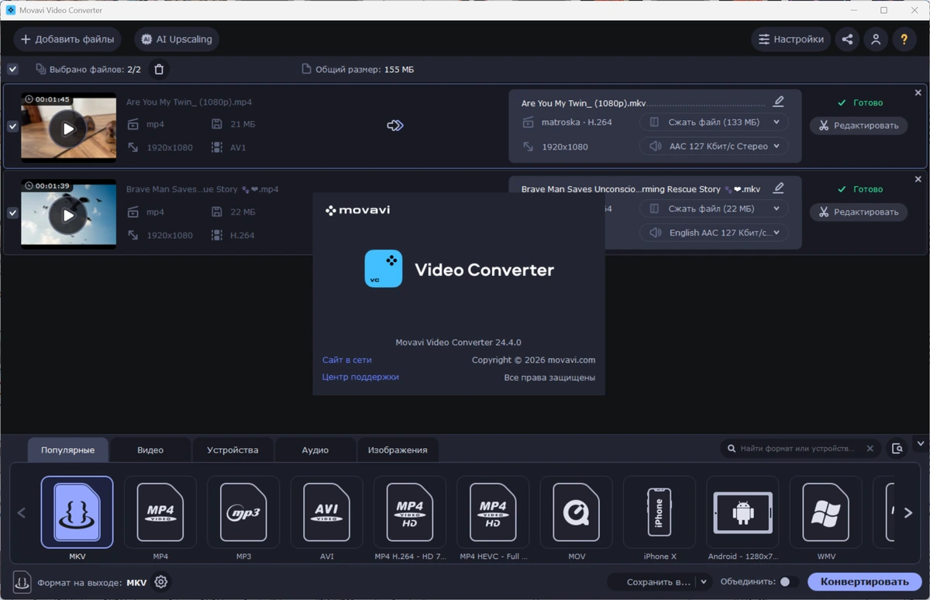
Task: Open Центр поддержки link
Action: (x=360, y=377)
